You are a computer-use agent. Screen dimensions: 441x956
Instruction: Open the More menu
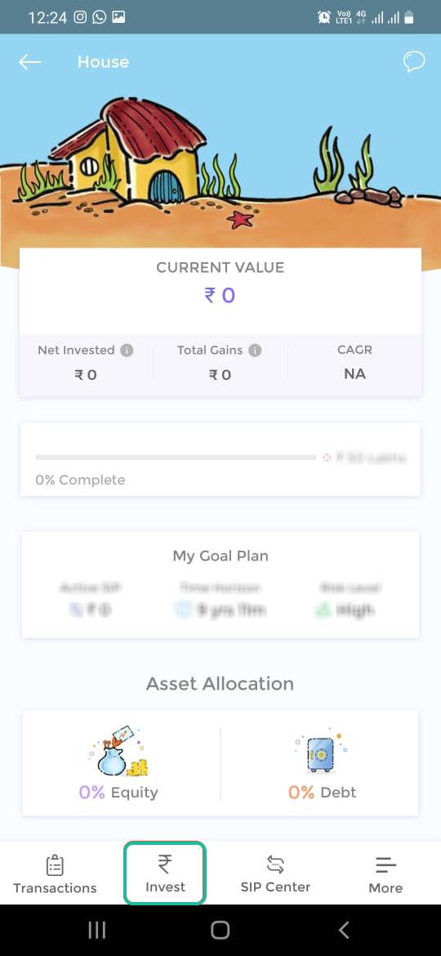(385, 874)
